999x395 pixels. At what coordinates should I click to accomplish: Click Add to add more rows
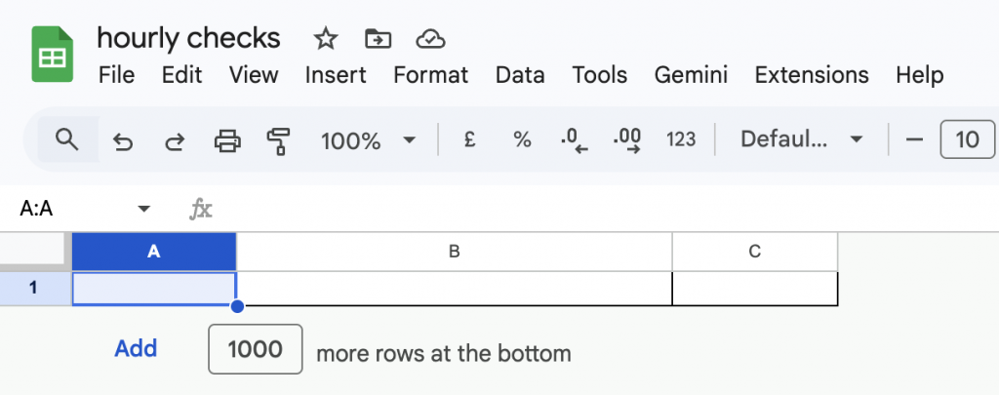136,349
